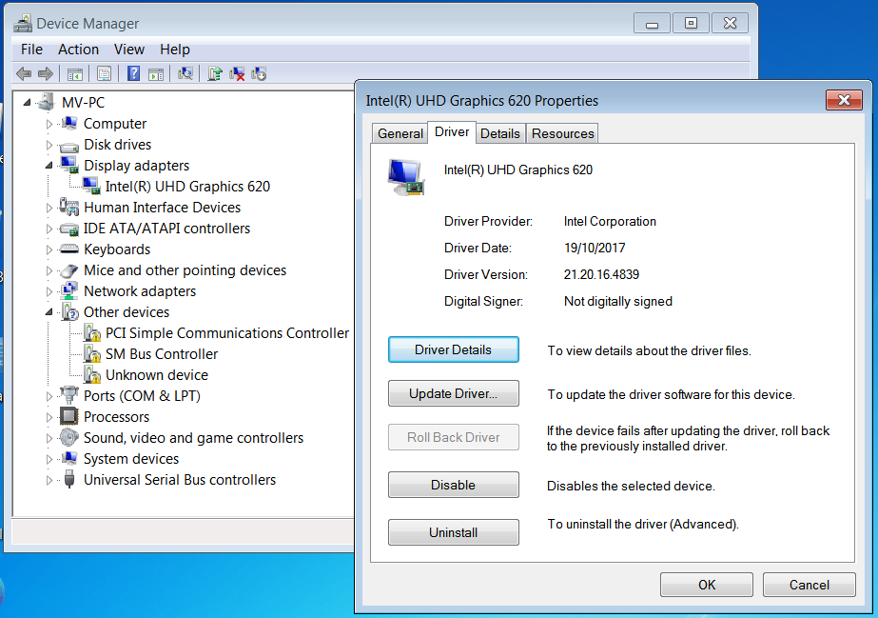Click the Forward arrow in Device Manager toolbar
This screenshot has height=618, width=878.
[x=46, y=73]
